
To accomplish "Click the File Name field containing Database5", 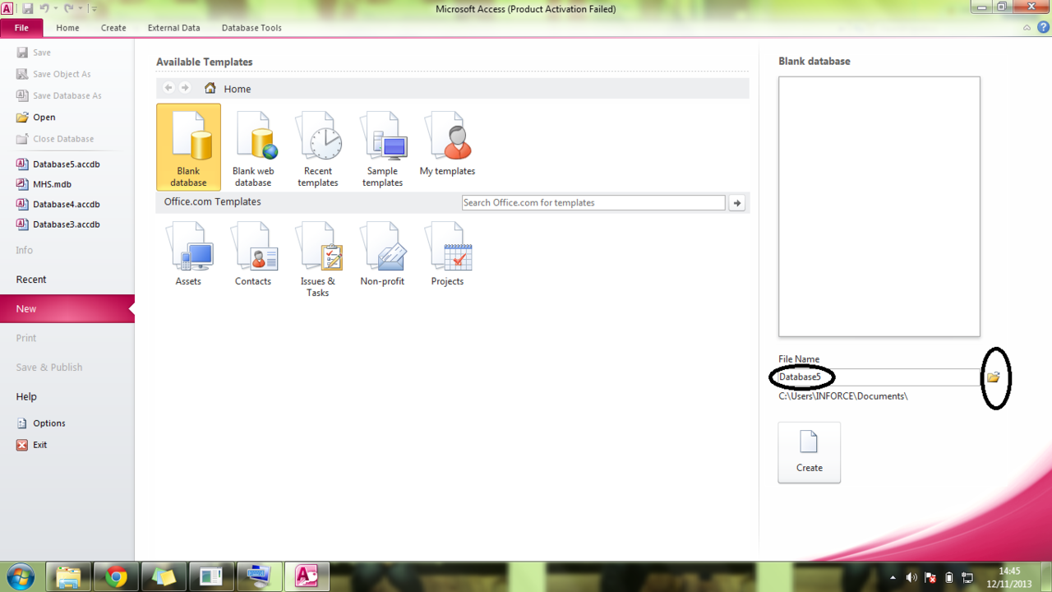I will click(879, 377).
